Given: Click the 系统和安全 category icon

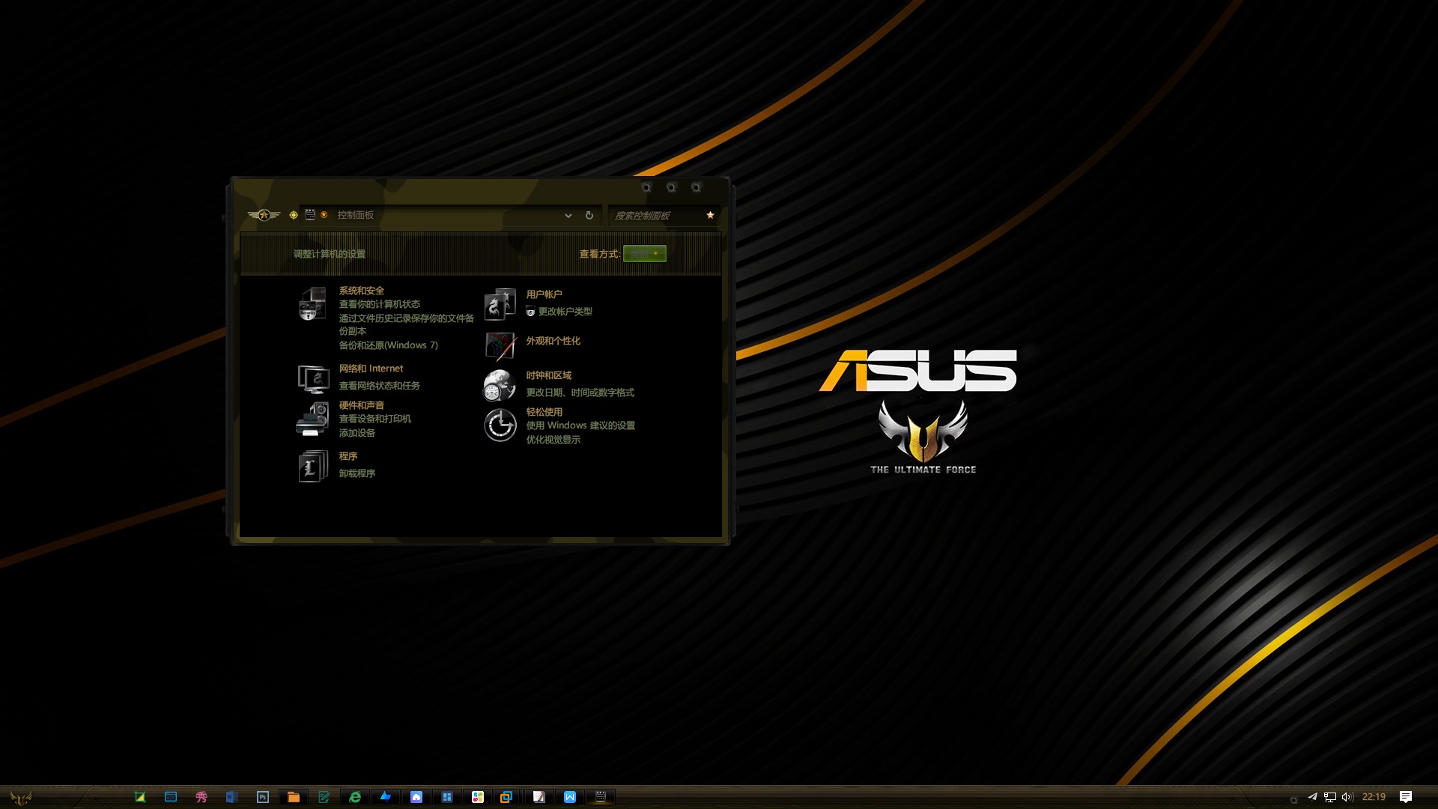Looking at the screenshot, I should 312,304.
